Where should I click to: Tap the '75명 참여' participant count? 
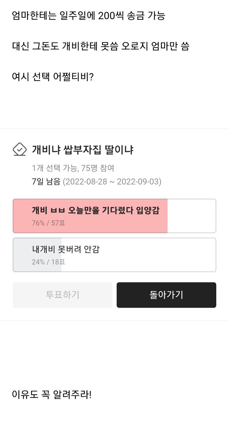(x=98, y=168)
